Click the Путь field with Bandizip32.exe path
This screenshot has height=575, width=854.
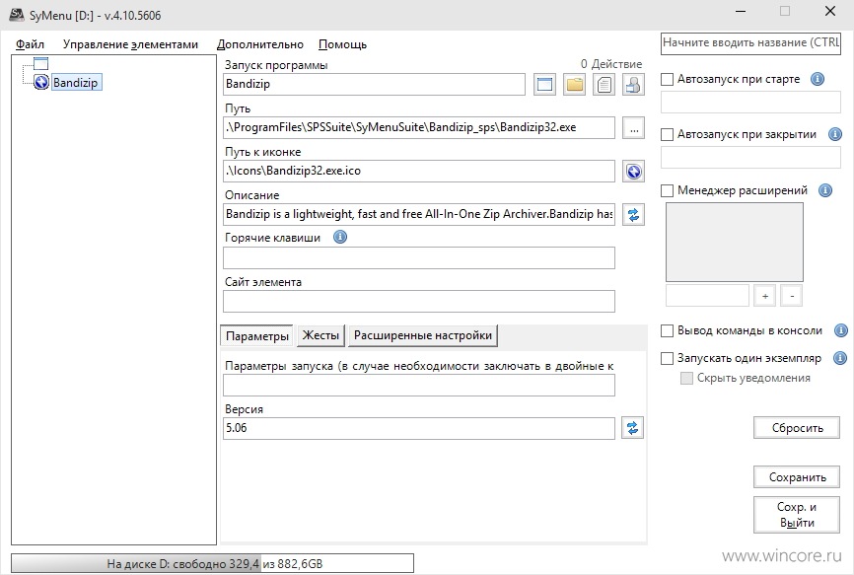click(x=419, y=128)
